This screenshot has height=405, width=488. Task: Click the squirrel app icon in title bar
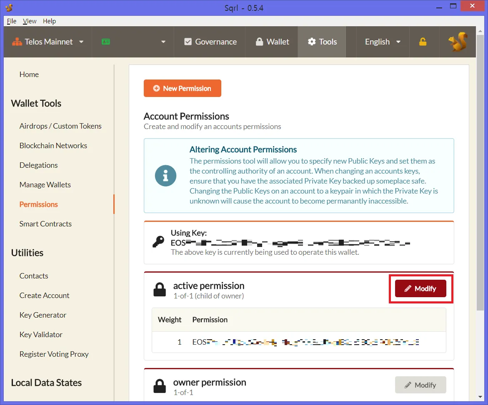pyautogui.click(x=9, y=7)
